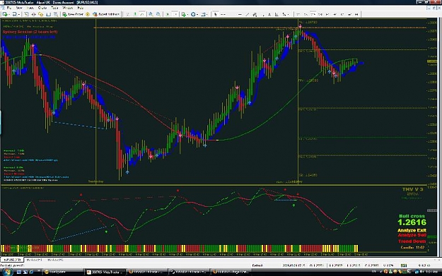Switch to the third chart tab
Screen dimensions: 442x276
(55, 260)
